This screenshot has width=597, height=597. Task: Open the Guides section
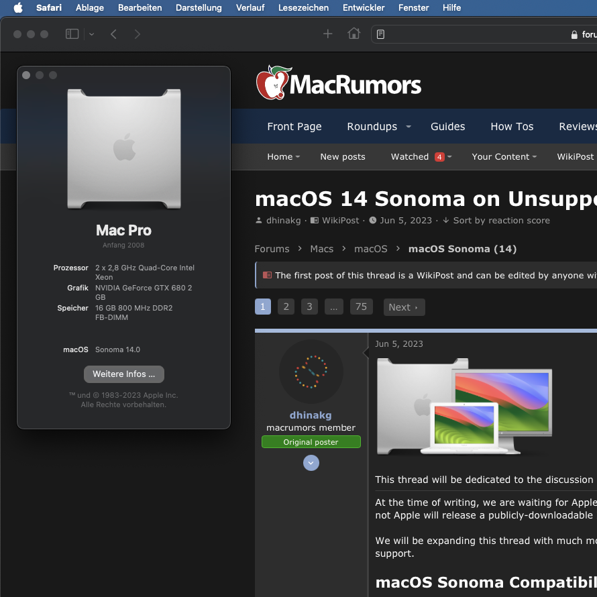click(448, 126)
